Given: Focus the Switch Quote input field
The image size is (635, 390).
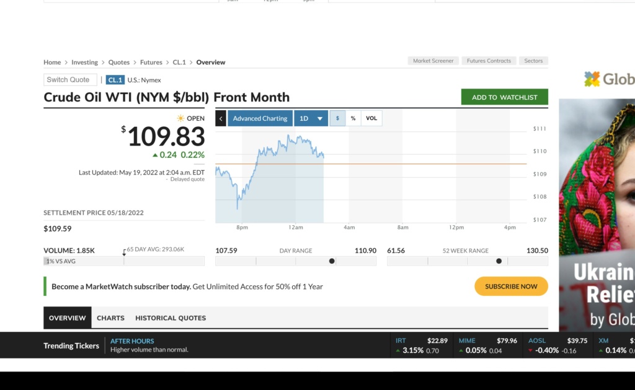Looking at the screenshot, I should click(70, 80).
